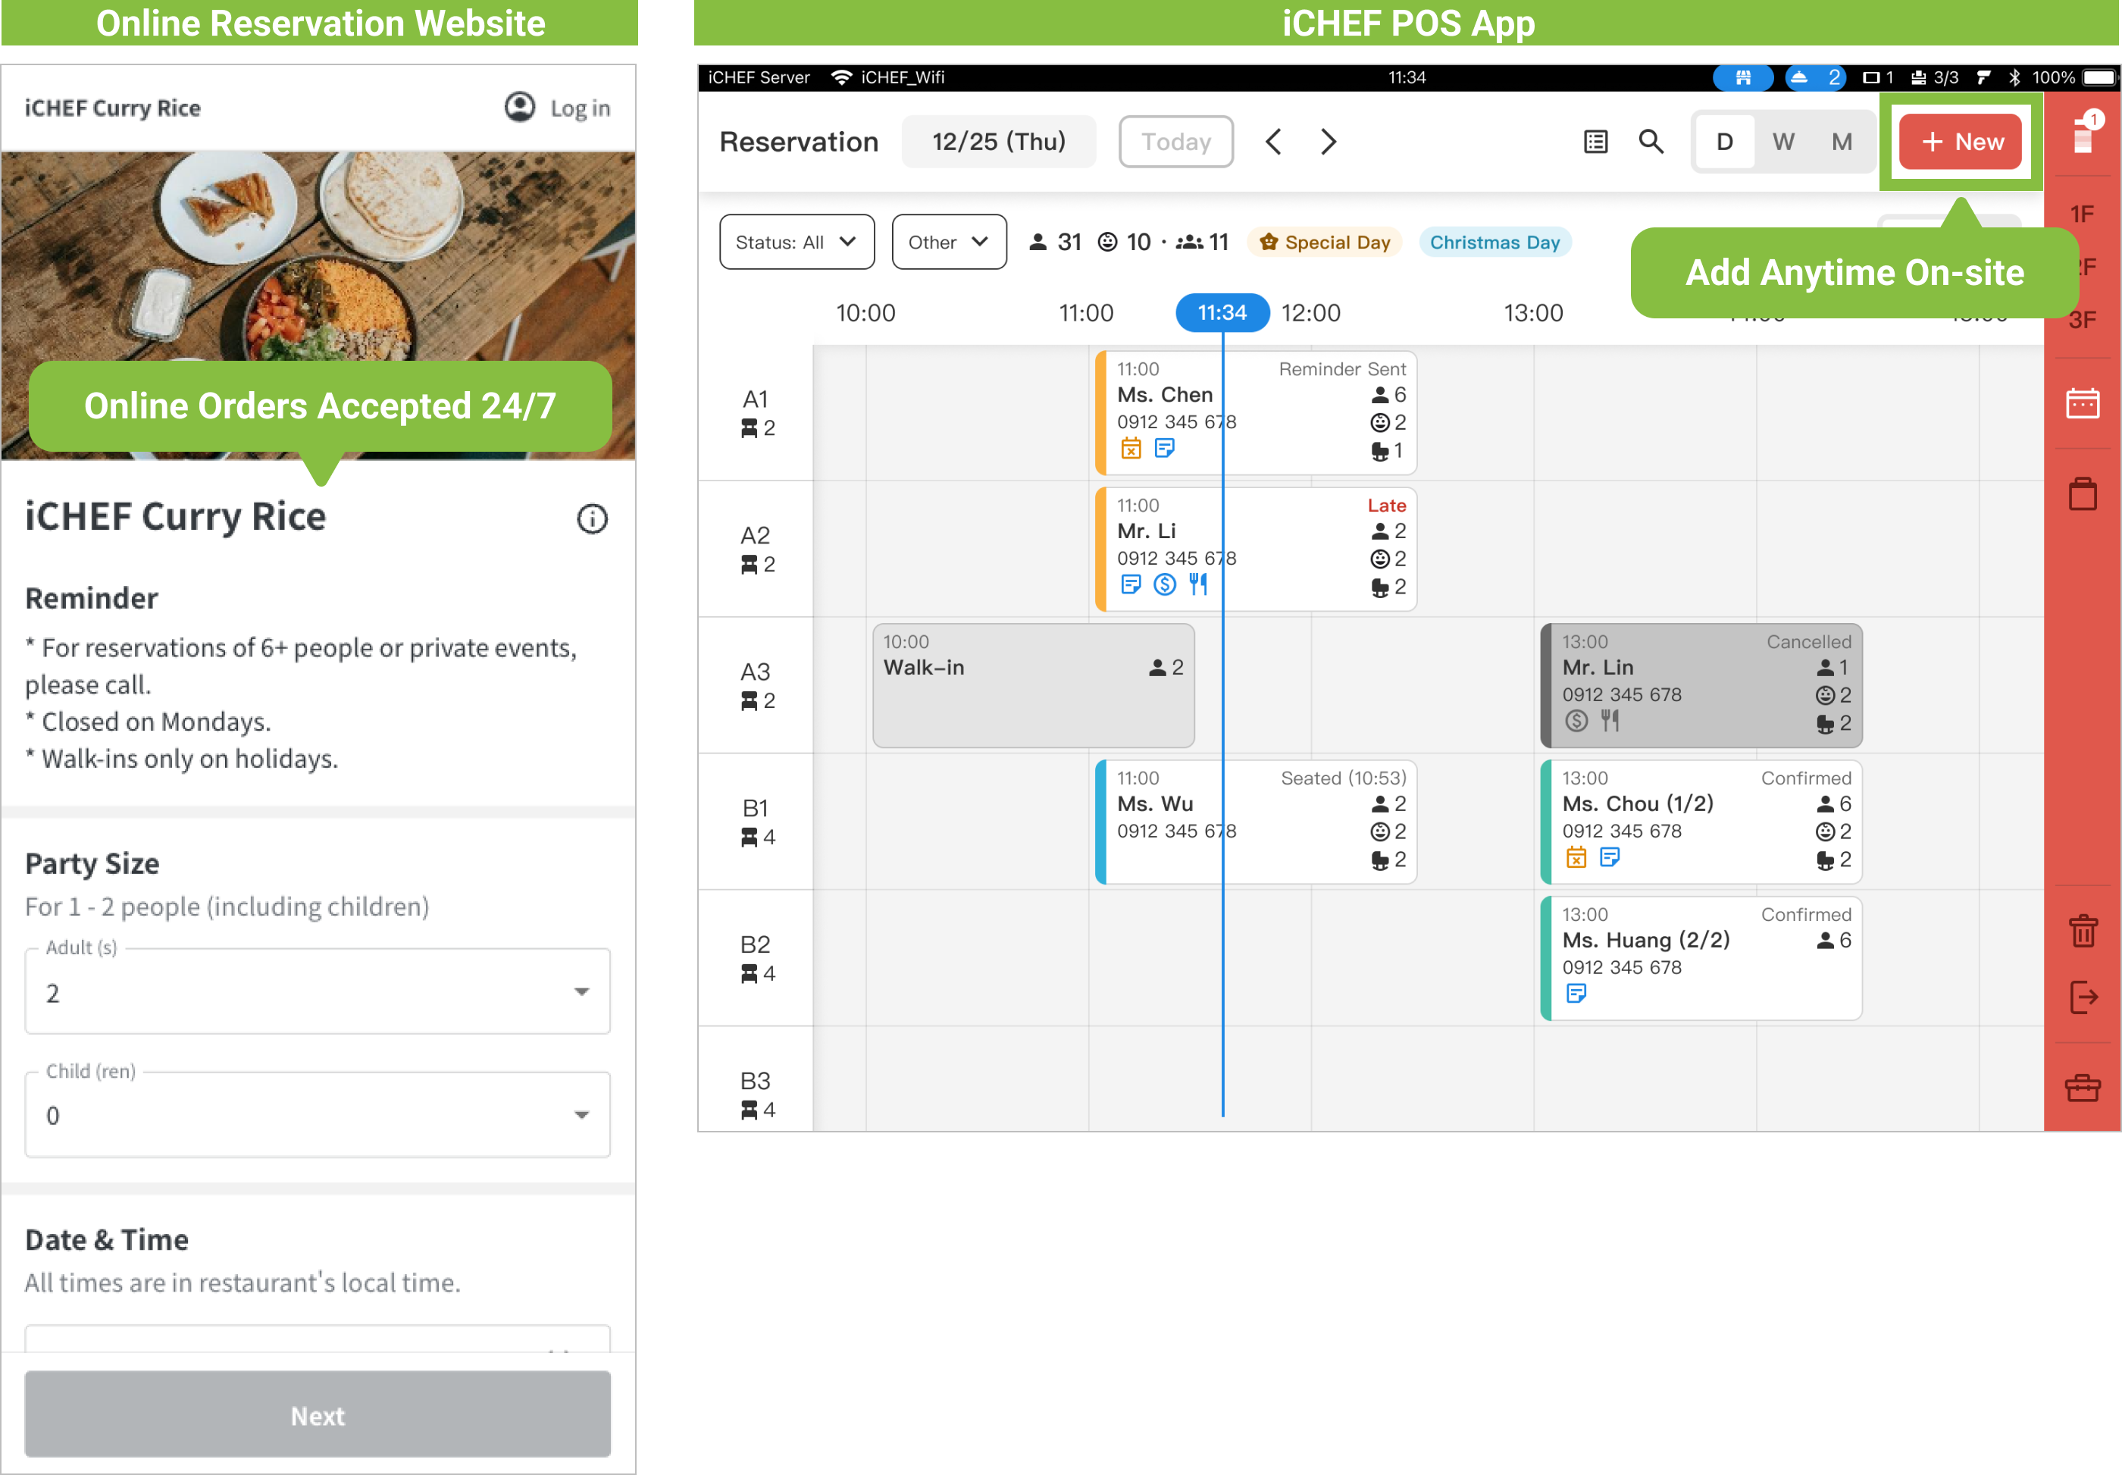Open the list view icon

click(1595, 142)
